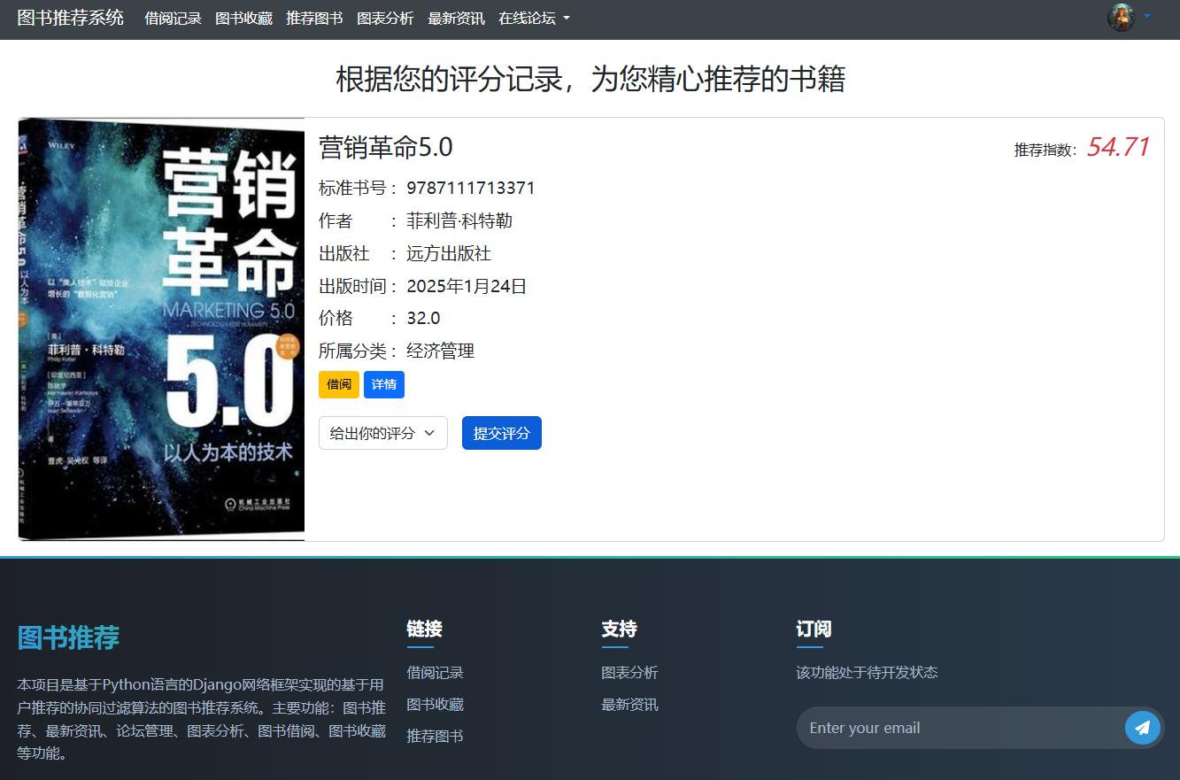Open footer link 最新资讯
The image size is (1180, 780).
(629, 705)
